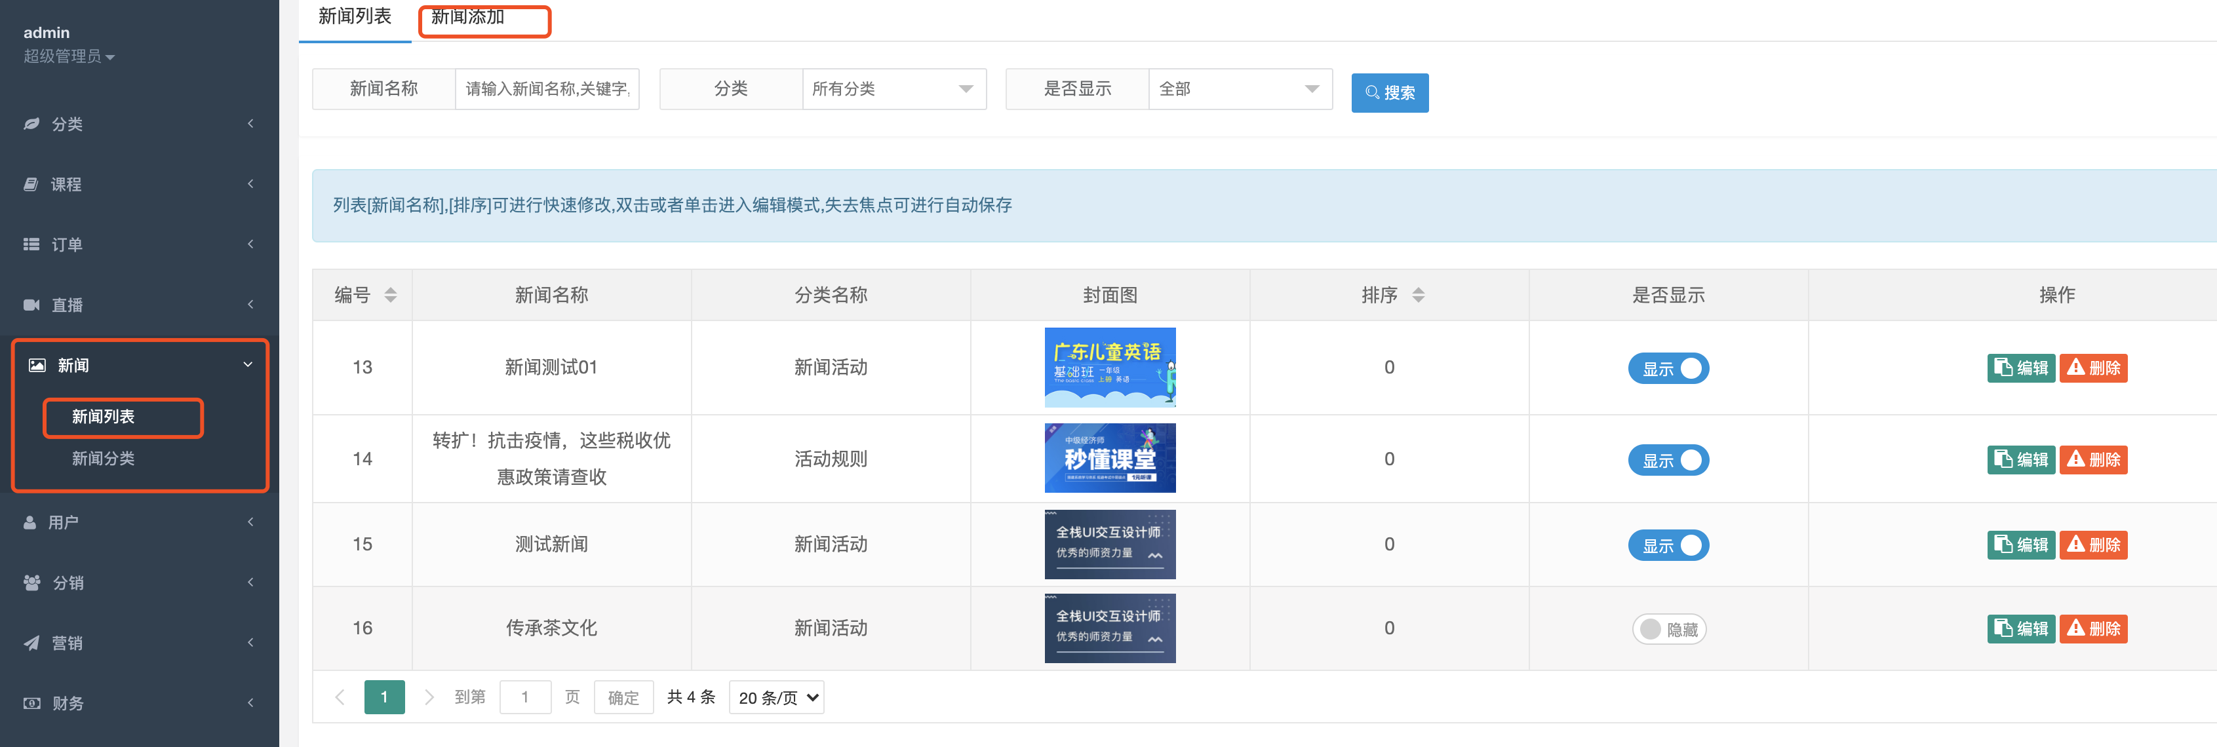
Task: Click 活动规则 category cell
Action: [x=831, y=459]
